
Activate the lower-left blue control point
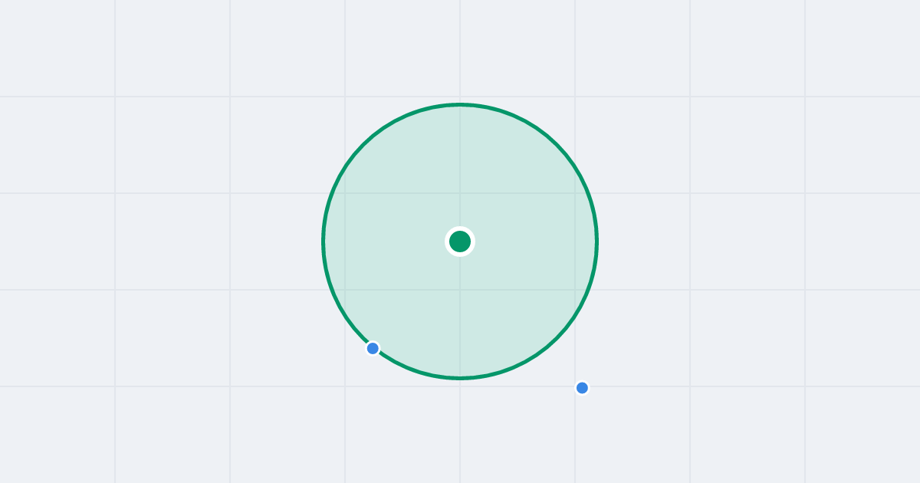(373, 348)
